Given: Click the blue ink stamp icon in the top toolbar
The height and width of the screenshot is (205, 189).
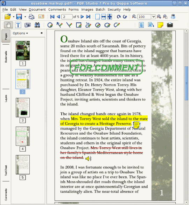Looking at the screenshot, I should coord(173,17).
